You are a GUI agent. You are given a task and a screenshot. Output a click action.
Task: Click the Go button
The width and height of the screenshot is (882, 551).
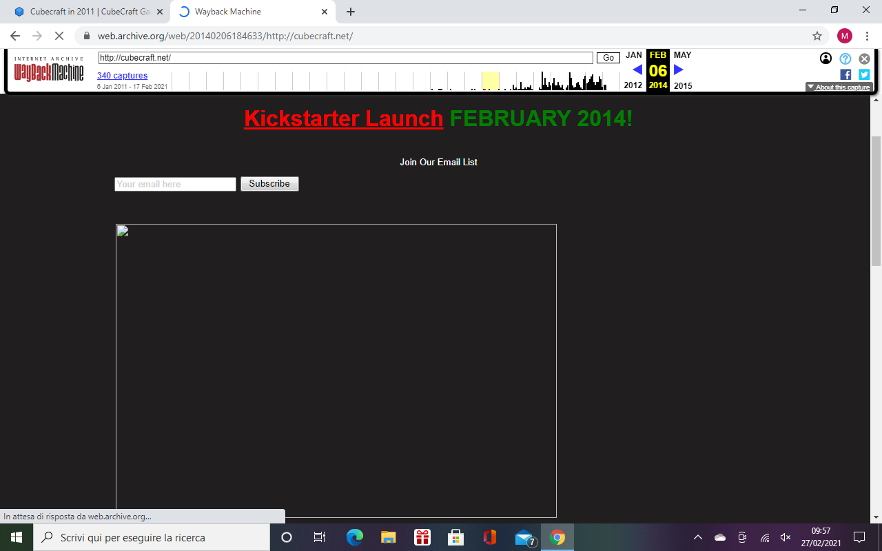tap(608, 58)
